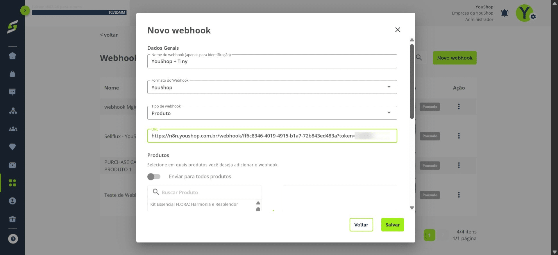Open the Formato do Webhook dropdown
558x255 pixels.
pos(272,87)
